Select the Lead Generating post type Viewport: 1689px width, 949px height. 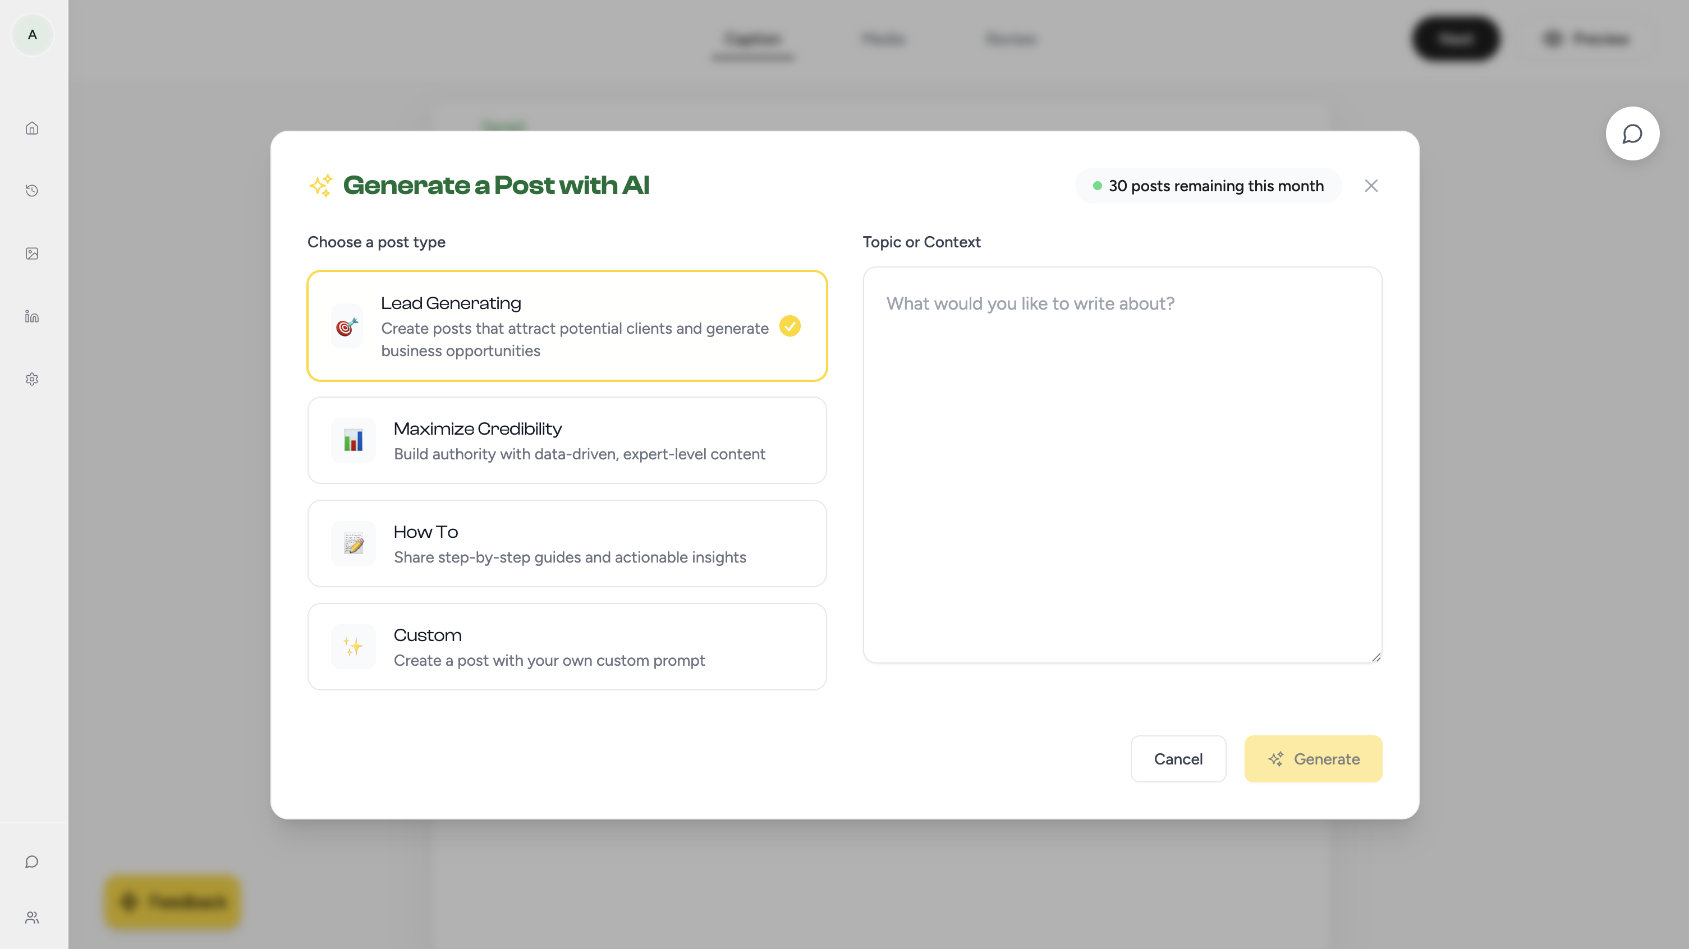pyautogui.click(x=567, y=326)
